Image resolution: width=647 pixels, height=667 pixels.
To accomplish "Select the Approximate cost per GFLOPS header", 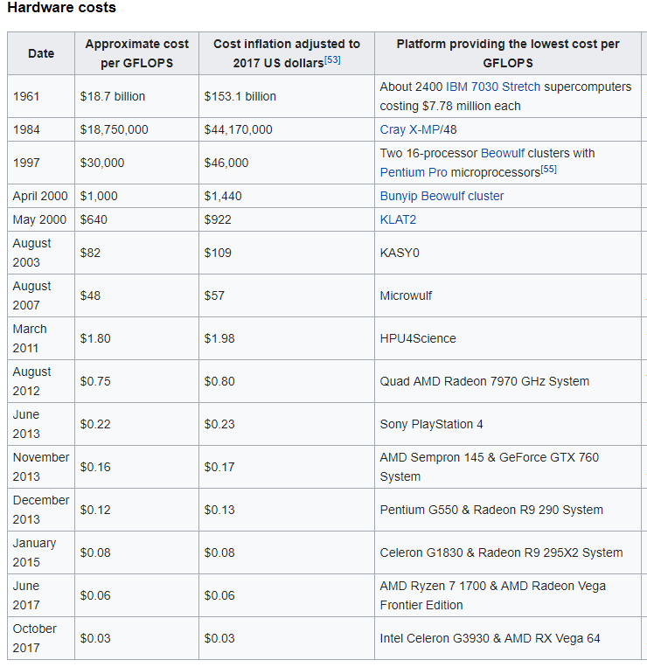I will pos(136,53).
